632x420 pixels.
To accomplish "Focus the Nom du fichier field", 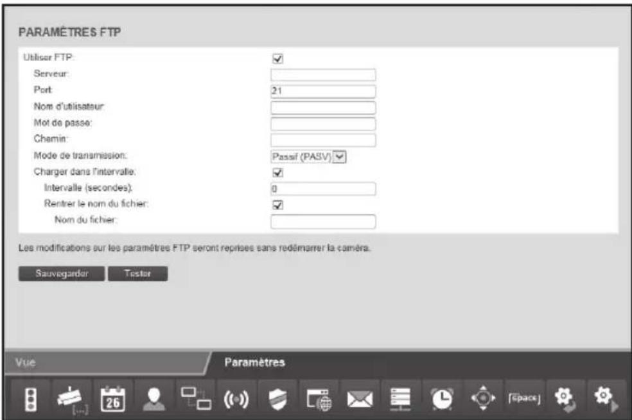I will click(x=323, y=222).
